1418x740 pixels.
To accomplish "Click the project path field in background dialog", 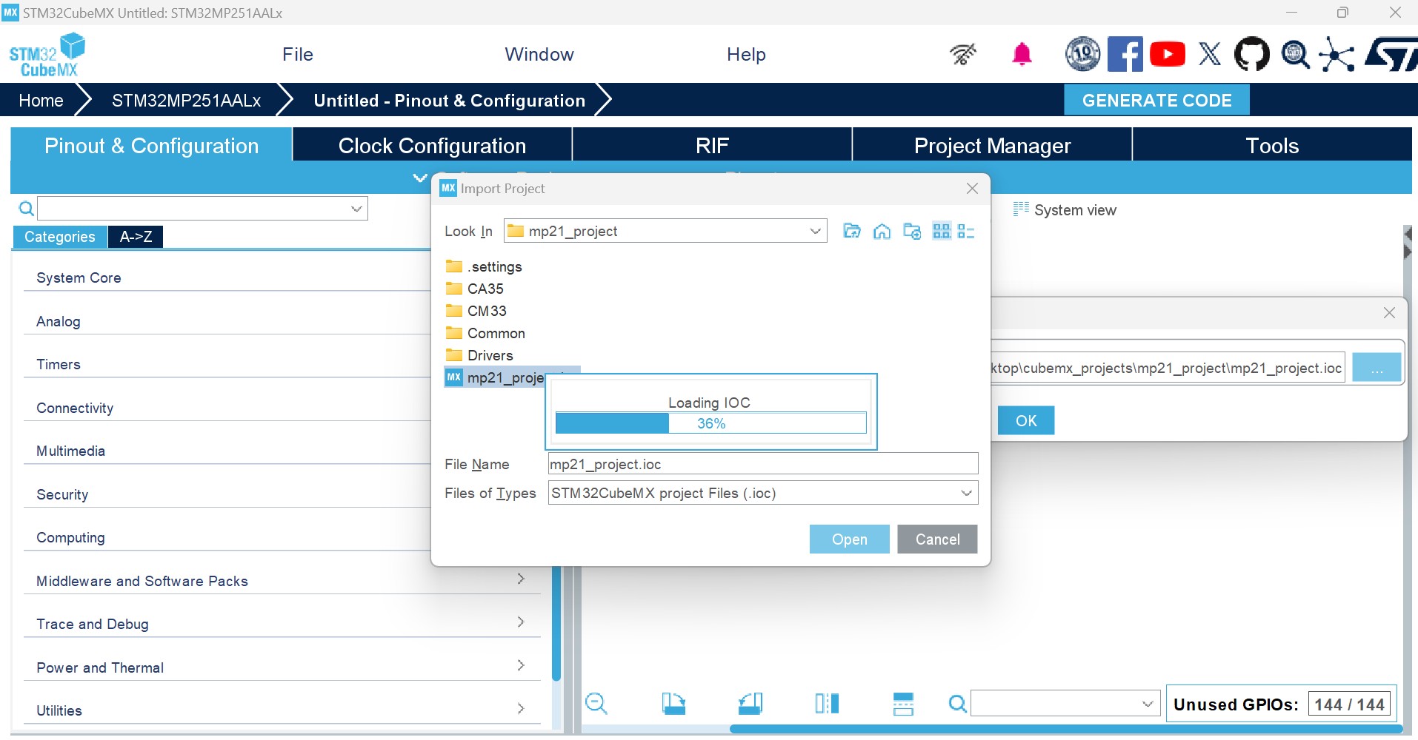I will (1168, 368).
